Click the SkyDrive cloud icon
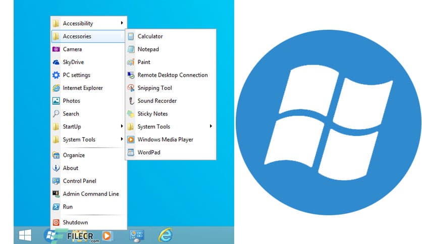Viewport: 422px width, 244px height. pos(56,62)
